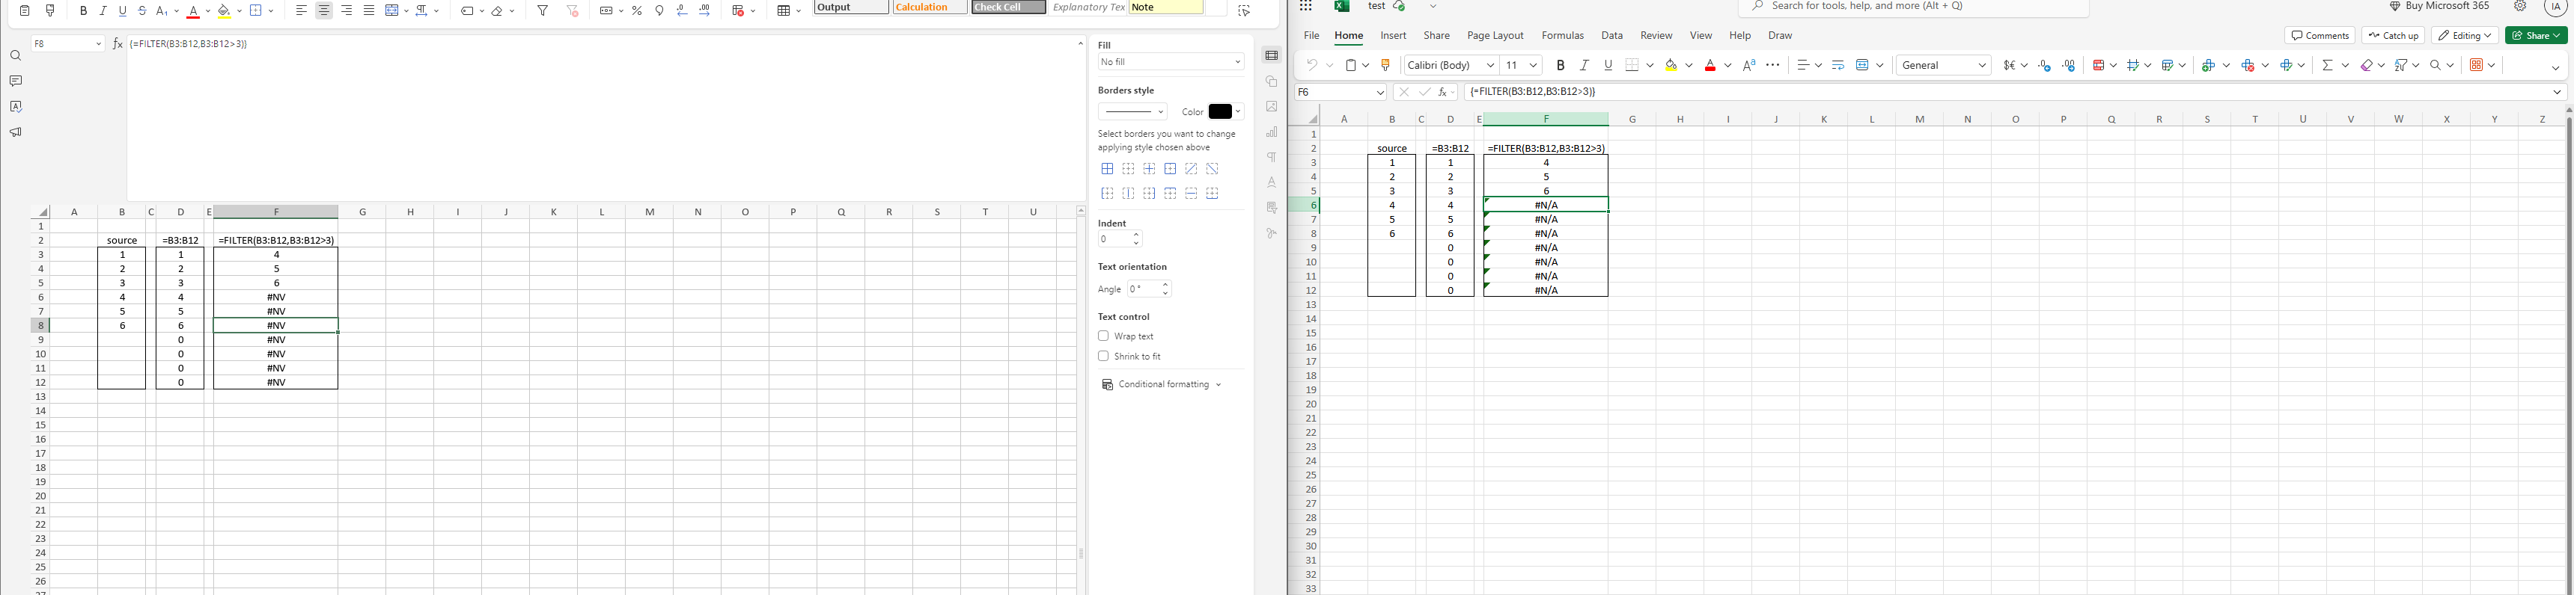Click the filter funnel icon
2574x595 pixels.
543,11
